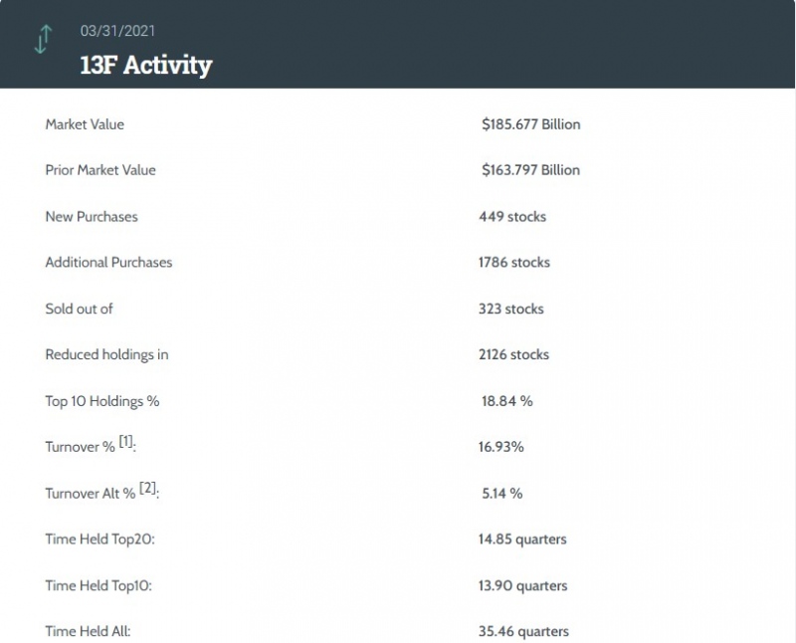Click the Top 10 Holdings % label
Image resolution: width=796 pixels, height=643 pixels.
point(101,401)
